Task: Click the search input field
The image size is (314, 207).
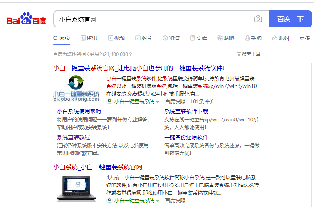Action: tap(154, 19)
